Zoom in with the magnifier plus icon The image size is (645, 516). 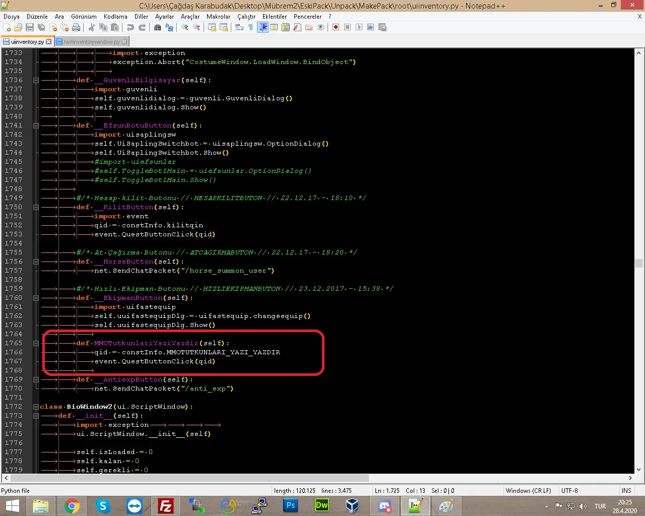click(185, 27)
